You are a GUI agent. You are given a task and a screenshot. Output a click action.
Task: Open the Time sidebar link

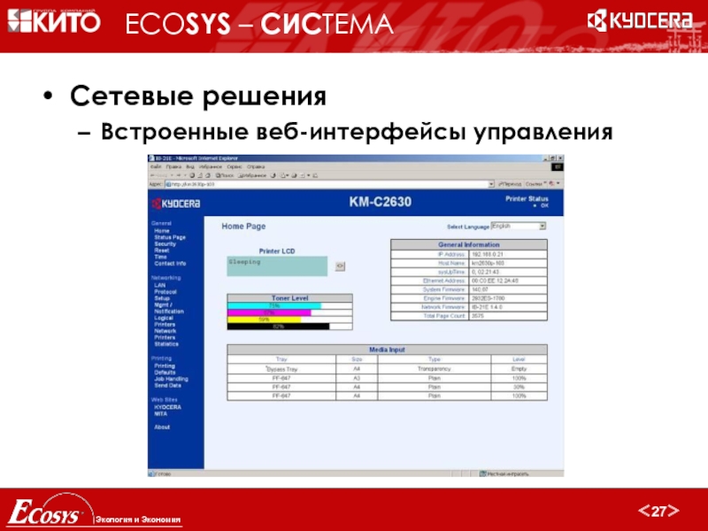tap(160, 257)
